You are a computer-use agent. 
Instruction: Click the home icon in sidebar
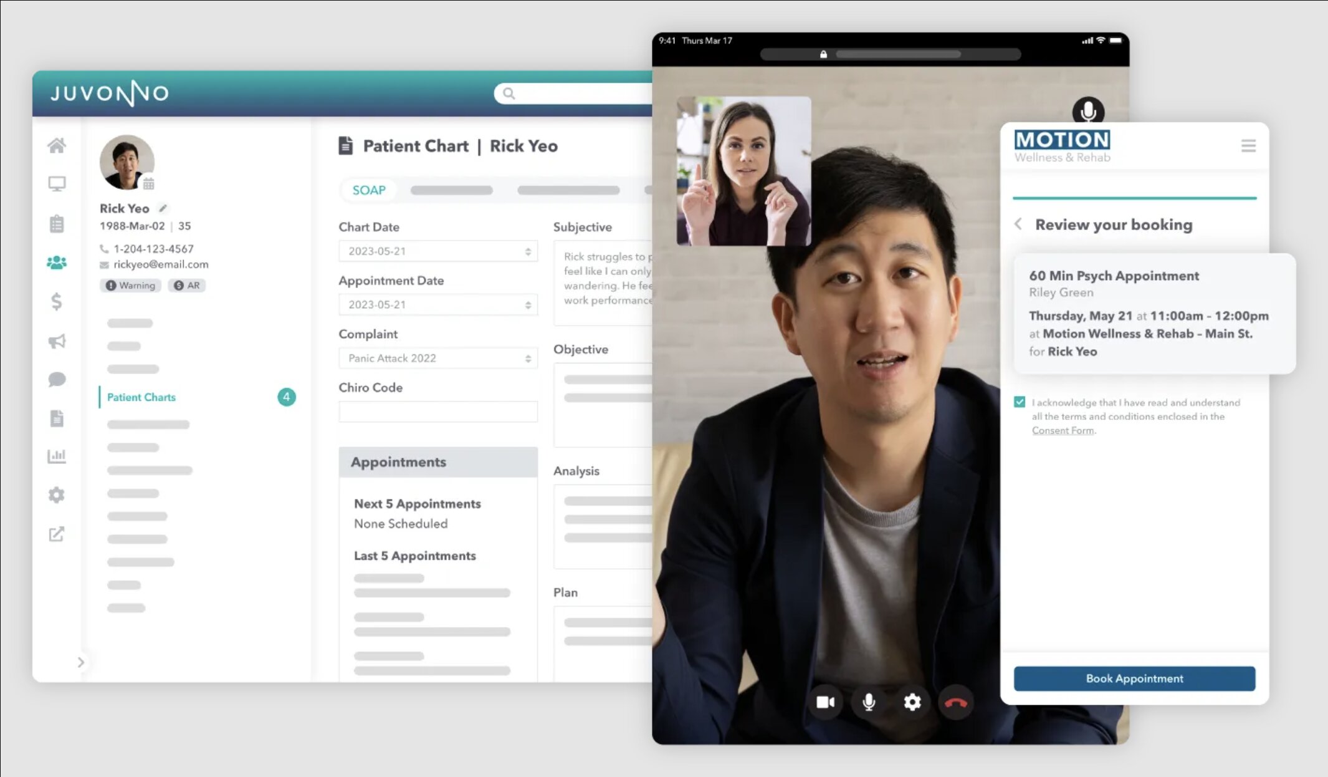click(x=57, y=145)
